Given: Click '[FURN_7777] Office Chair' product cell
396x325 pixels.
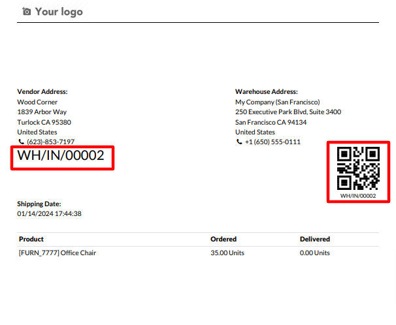Looking at the screenshot, I should [x=58, y=253].
